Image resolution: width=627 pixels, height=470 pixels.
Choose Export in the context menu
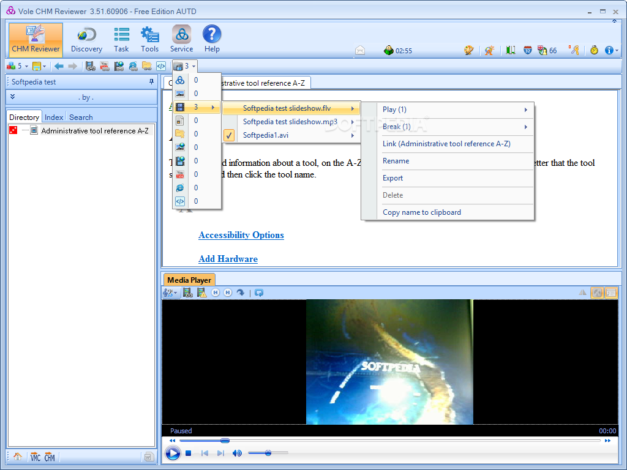click(455, 178)
